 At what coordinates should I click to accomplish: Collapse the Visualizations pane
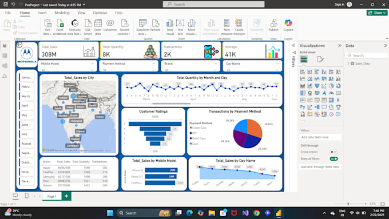pos(339,46)
